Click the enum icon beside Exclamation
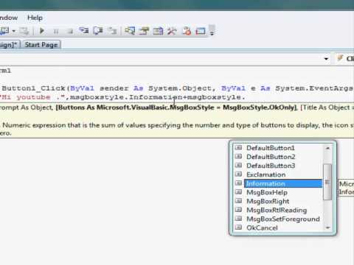354x265 pixels. point(238,174)
